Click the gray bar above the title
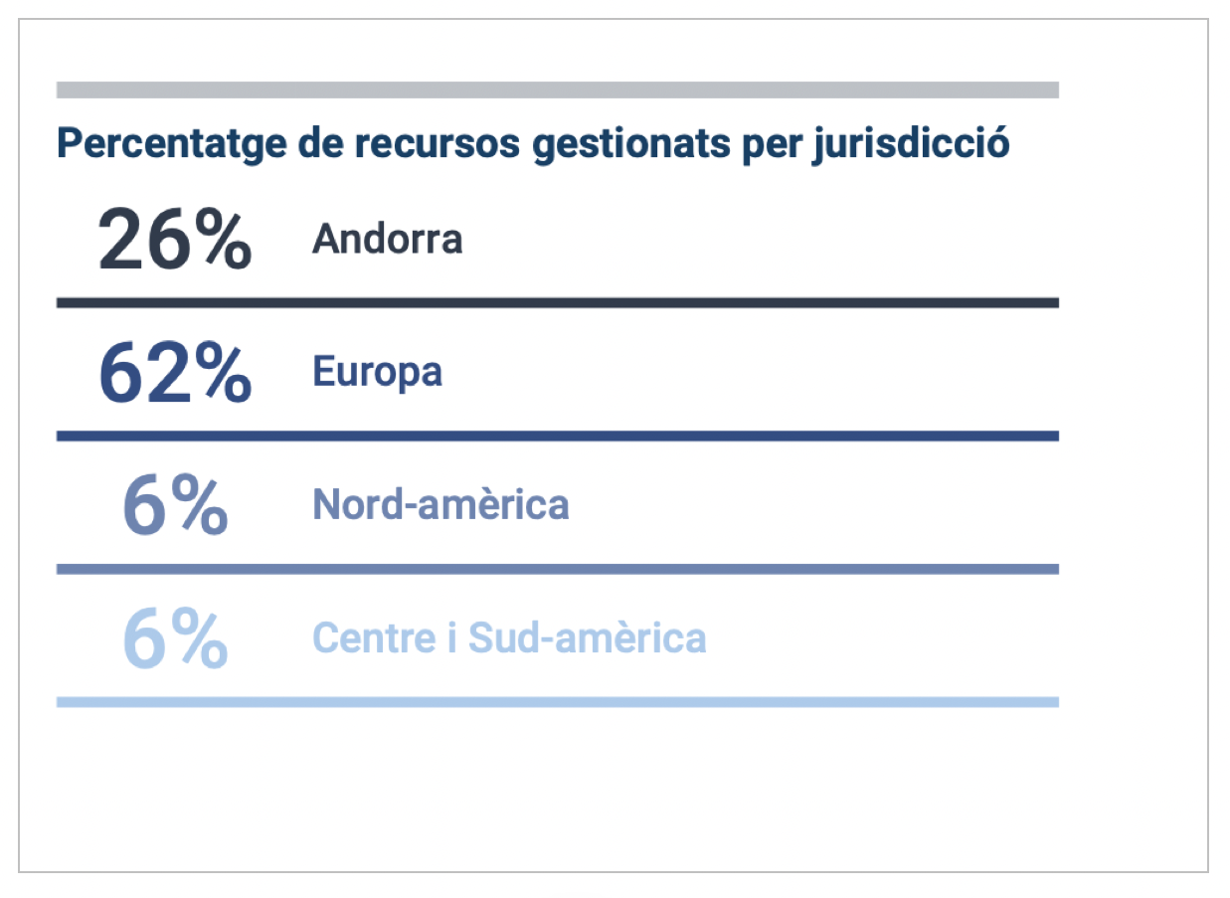The image size is (1230, 898). click(557, 90)
